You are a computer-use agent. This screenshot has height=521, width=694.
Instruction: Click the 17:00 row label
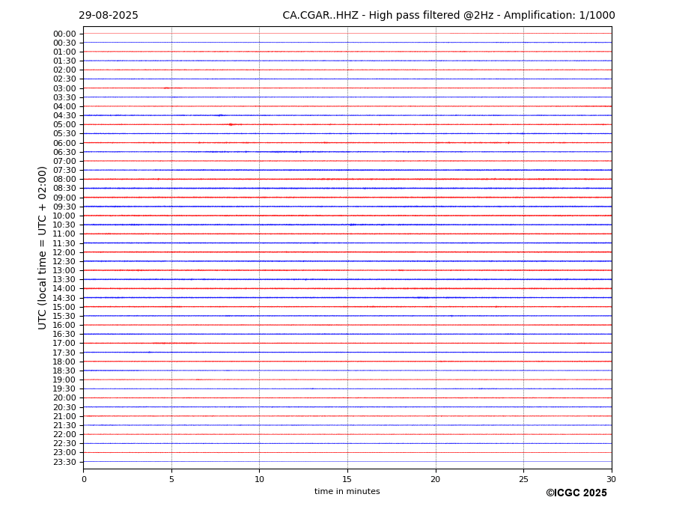(x=64, y=344)
